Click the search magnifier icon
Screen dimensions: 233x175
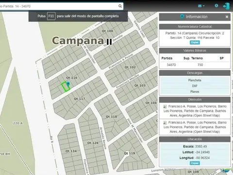[x=120, y=6]
